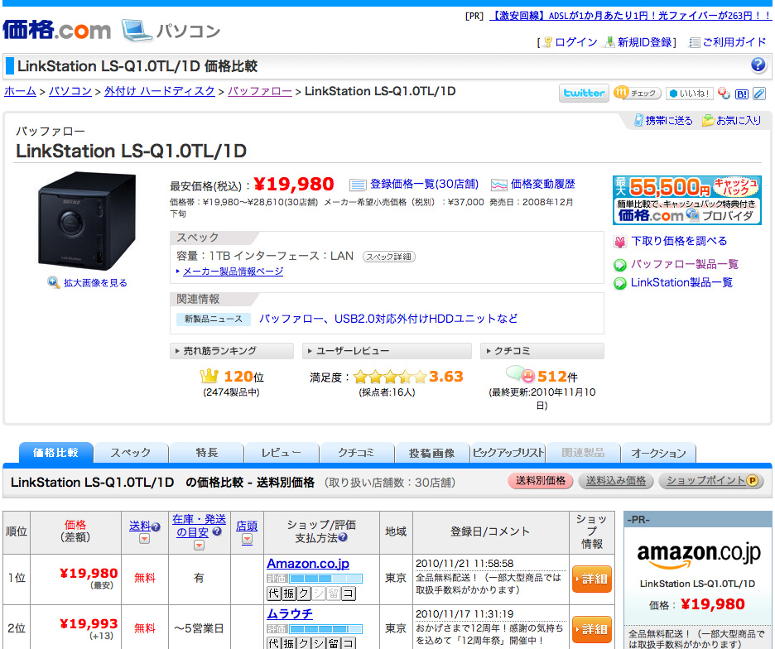Viewport: 775px width, 649px height.
Task: Click the 振 payment icon in the Amazon.co.jp row
Action: click(x=289, y=594)
